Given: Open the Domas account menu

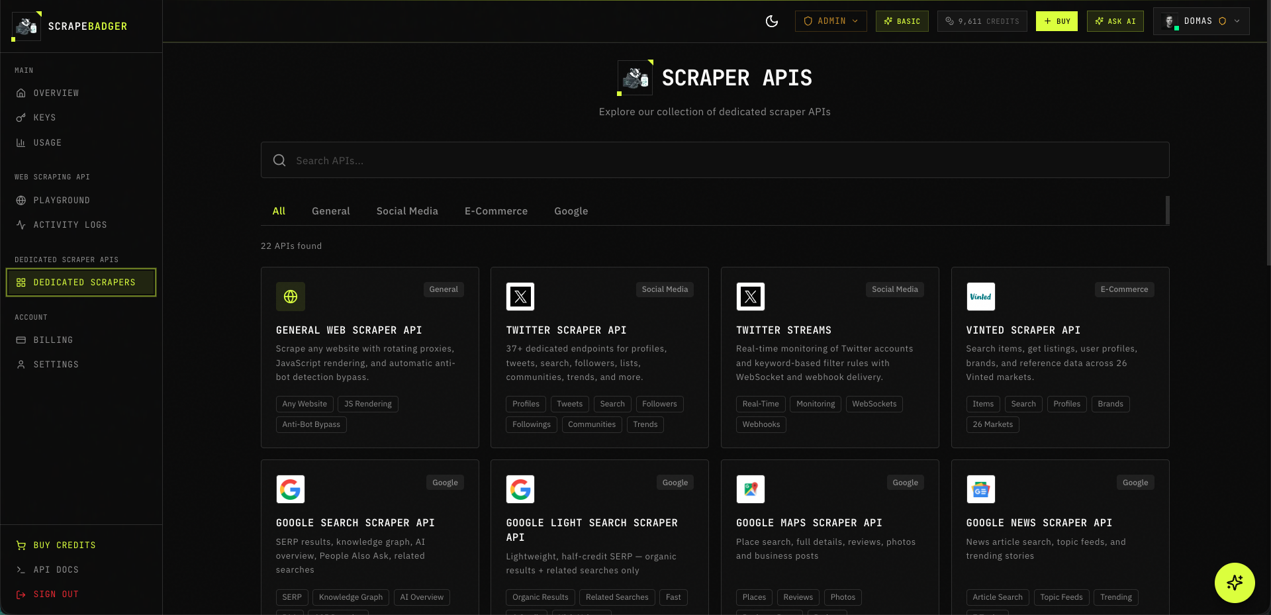Looking at the screenshot, I should coord(1201,21).
